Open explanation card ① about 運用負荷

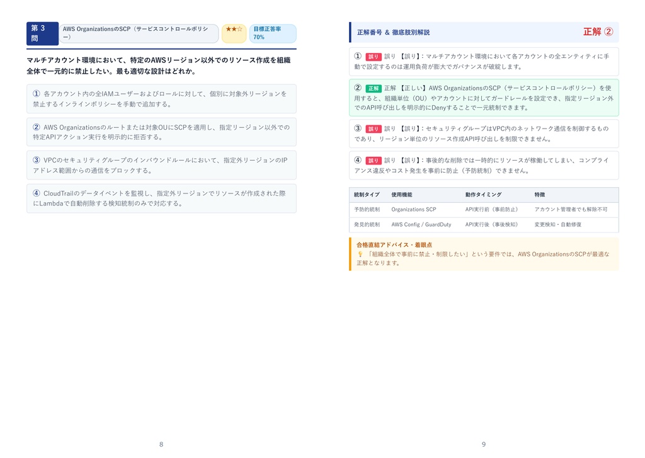coord(484,62)
